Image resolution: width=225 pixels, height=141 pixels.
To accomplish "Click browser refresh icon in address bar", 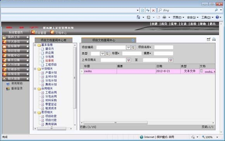I will click(148, 10).
